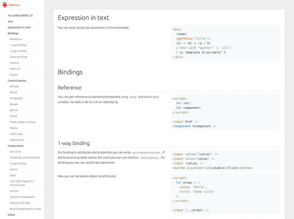Image resolution: width=294 pixels, height=219 pixels.
Task: Click the Reference section heading
Action: coord(70,88)
